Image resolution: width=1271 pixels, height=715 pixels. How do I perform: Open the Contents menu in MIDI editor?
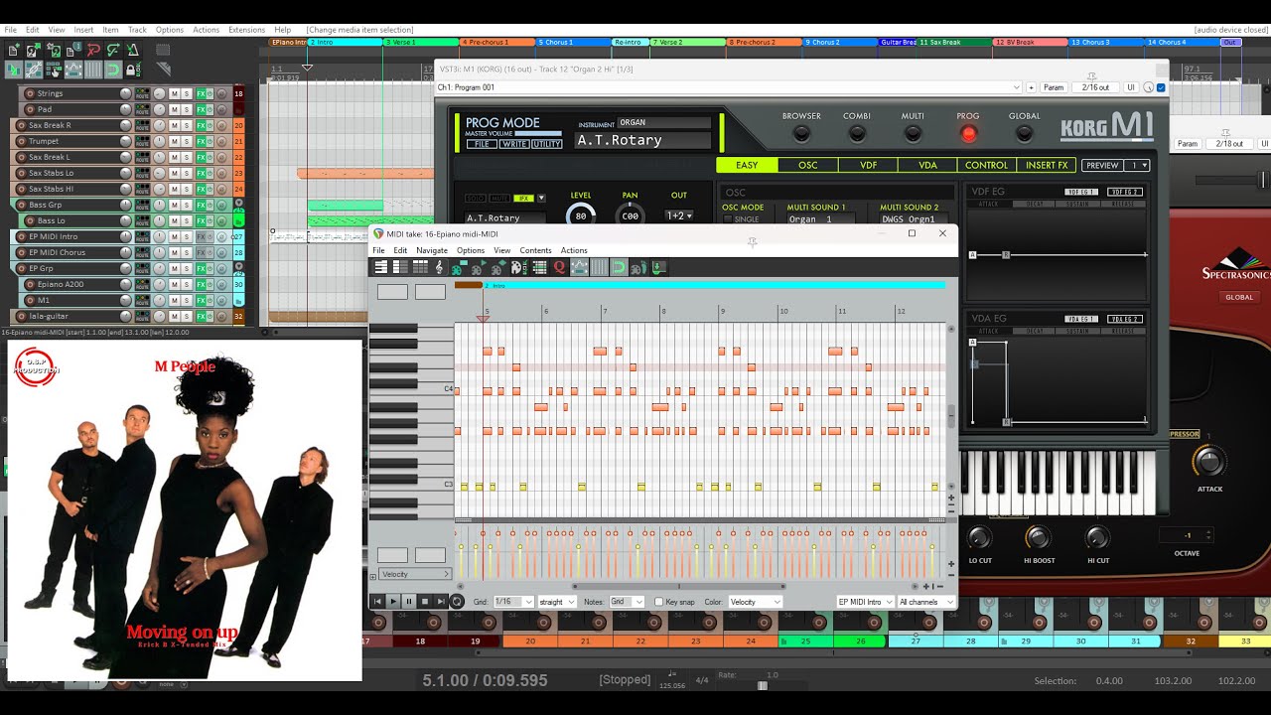tap(535, 250)
